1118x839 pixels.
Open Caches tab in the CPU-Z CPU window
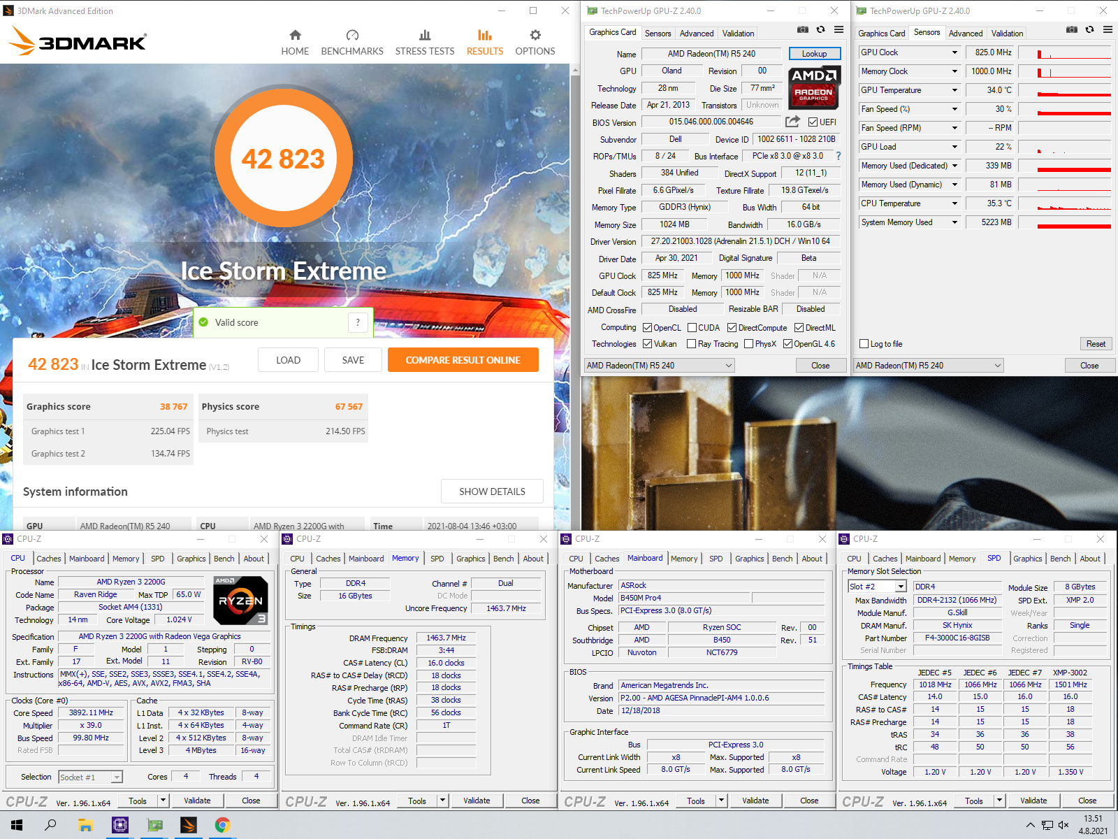pos(49,559)
